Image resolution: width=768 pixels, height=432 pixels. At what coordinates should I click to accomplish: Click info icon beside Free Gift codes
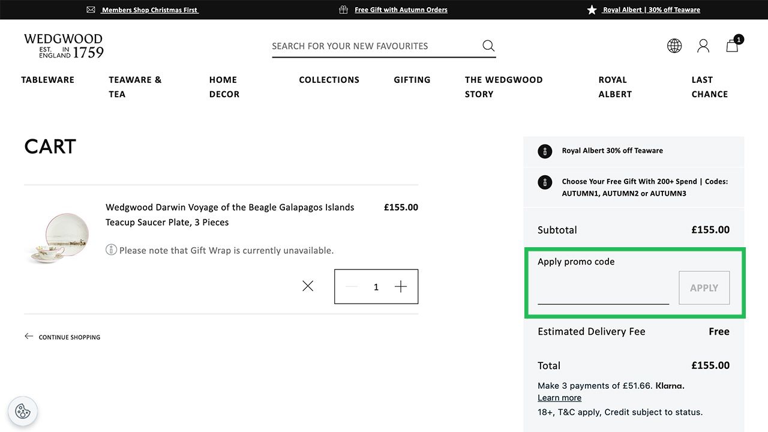coord(545,182)
